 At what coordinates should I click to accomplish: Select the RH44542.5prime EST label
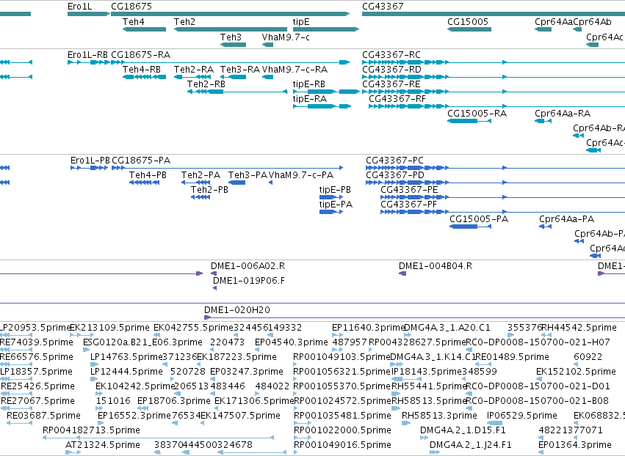coord(579,328)
